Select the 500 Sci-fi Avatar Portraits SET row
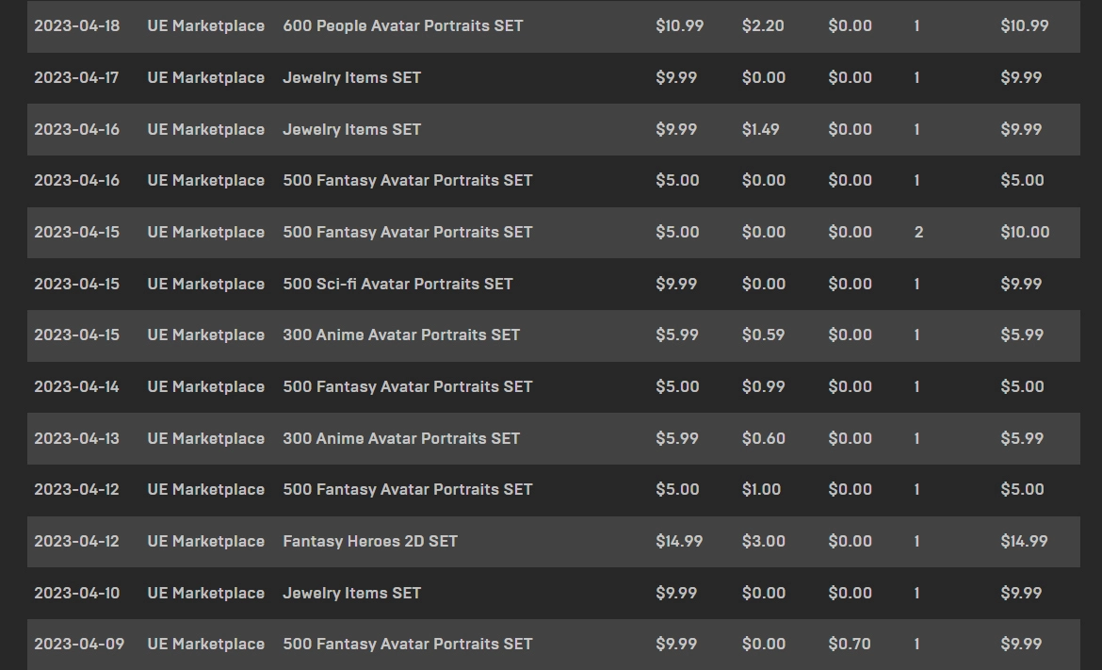The width and height of the screenshot is (1102, 670). pos(397,284)
